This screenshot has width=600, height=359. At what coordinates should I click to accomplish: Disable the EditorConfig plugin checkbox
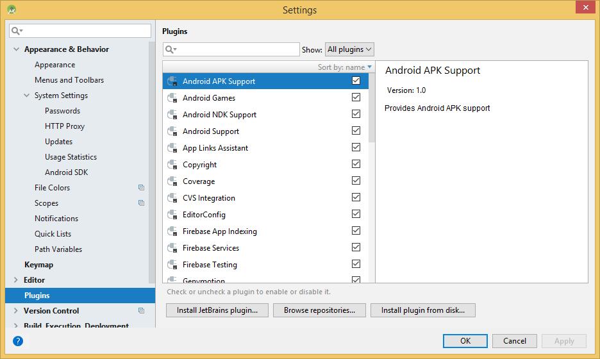tap(356, 214)
